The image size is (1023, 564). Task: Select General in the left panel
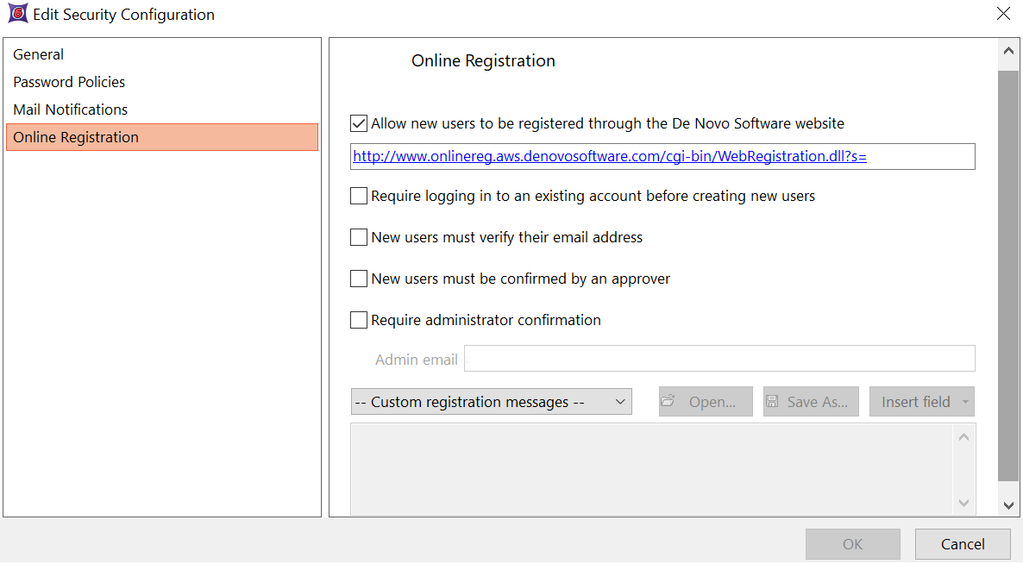pyautogui.click(x=39, y=54)
